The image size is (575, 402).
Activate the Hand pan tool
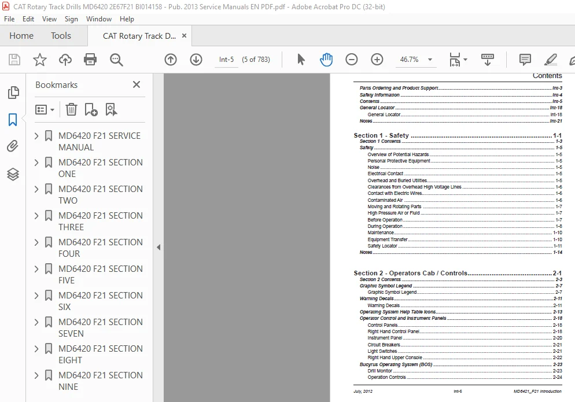(326, 60)
